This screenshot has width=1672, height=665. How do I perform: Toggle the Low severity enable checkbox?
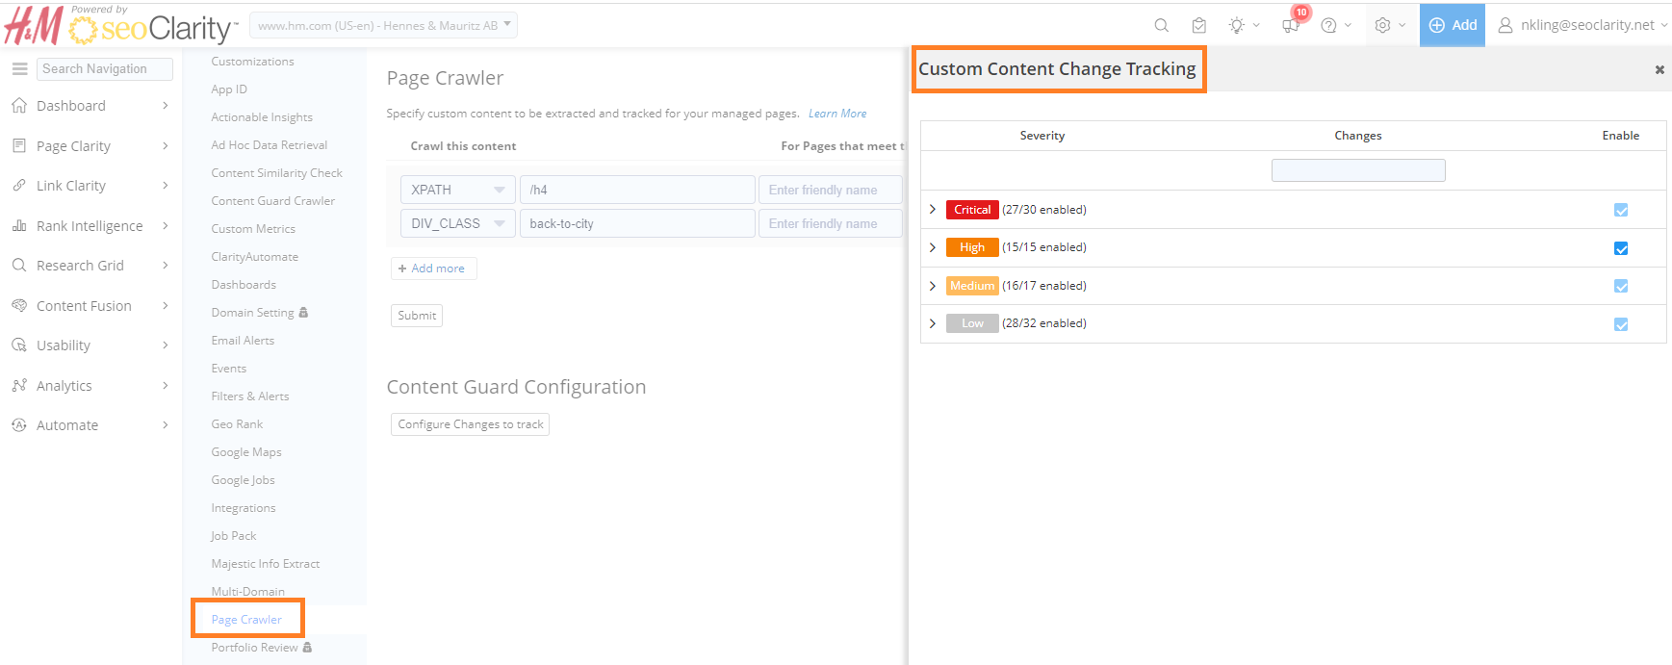pos(1620,324)
